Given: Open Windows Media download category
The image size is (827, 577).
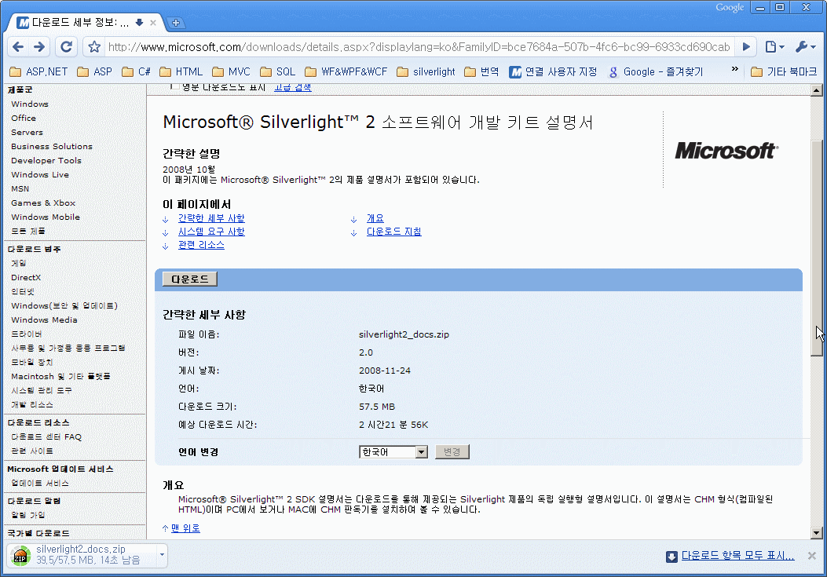Looking at the screenshot, I should pos(44,320).
